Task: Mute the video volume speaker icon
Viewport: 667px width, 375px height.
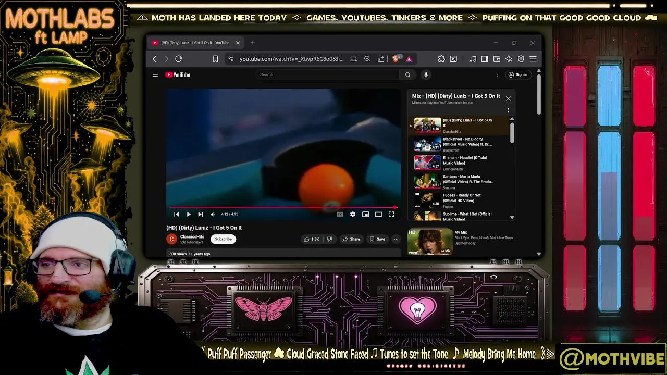Action: (x=213, y=214)
